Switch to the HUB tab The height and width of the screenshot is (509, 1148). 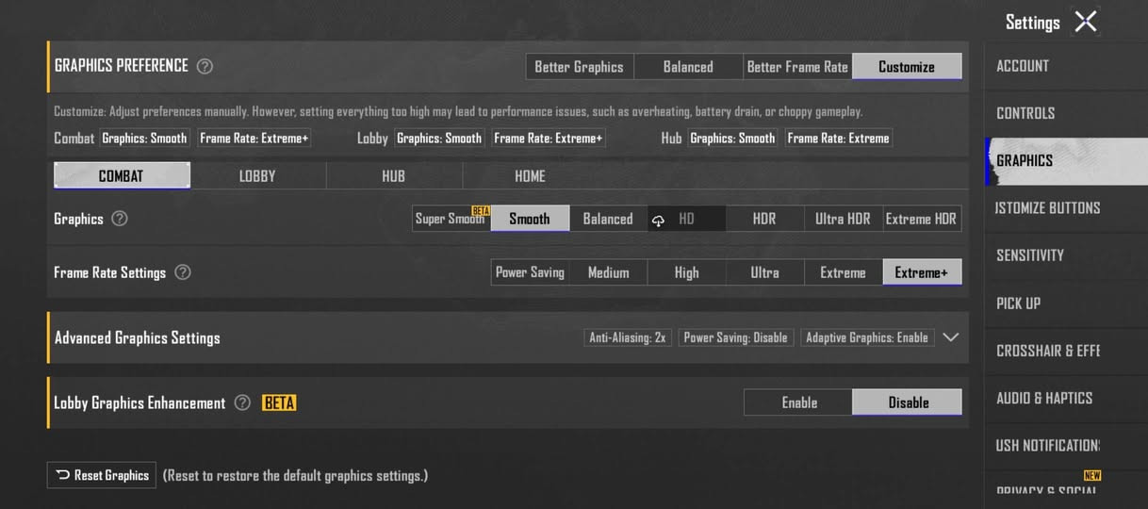tap(394, 176)
